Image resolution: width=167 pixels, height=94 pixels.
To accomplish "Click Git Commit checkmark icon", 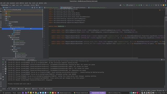I will click(151, 5).
